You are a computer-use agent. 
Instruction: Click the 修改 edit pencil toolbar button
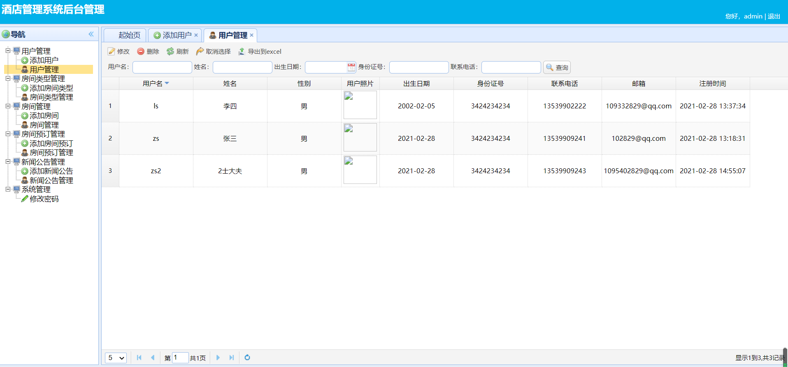[119, 51]
